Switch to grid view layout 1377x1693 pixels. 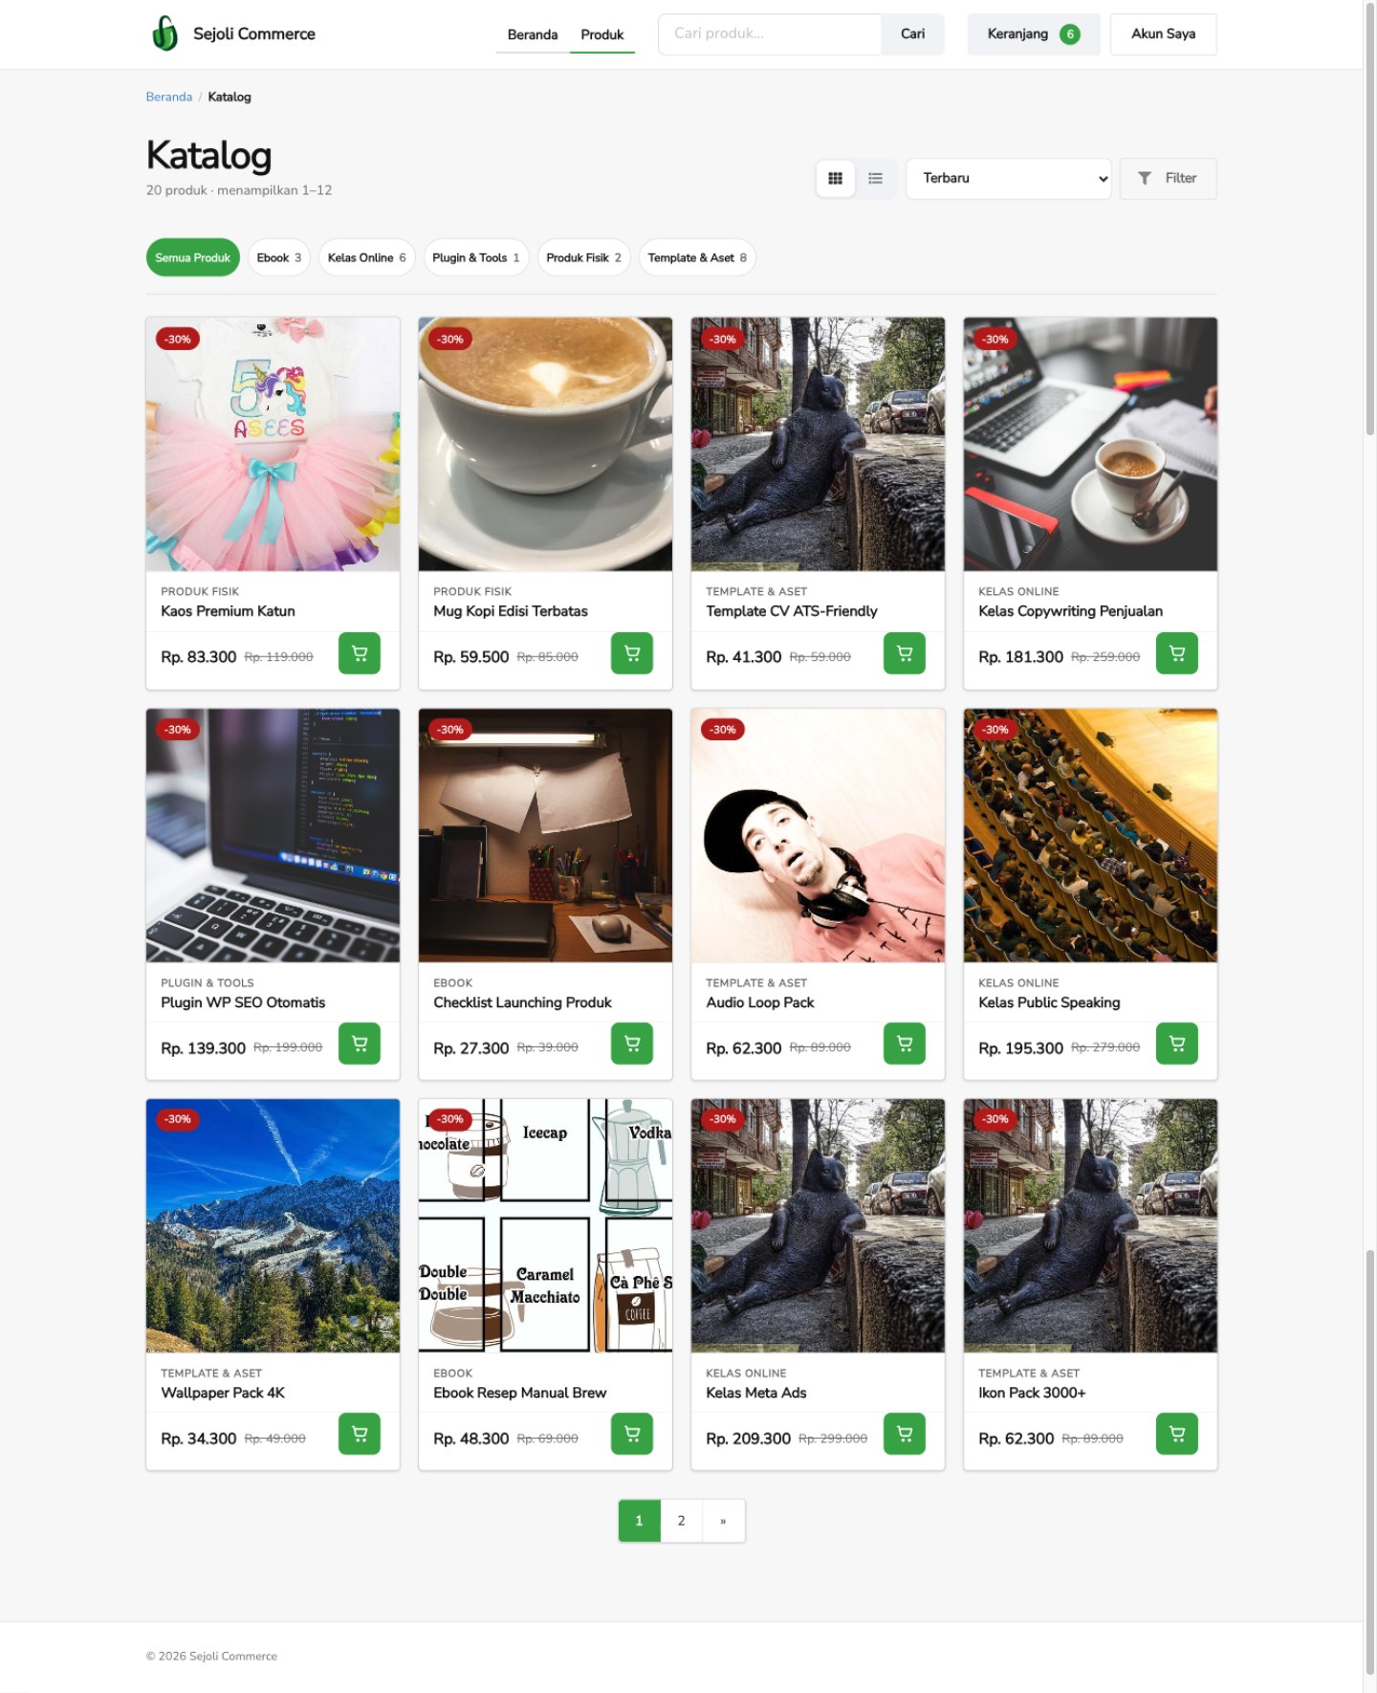click(835, 178)
